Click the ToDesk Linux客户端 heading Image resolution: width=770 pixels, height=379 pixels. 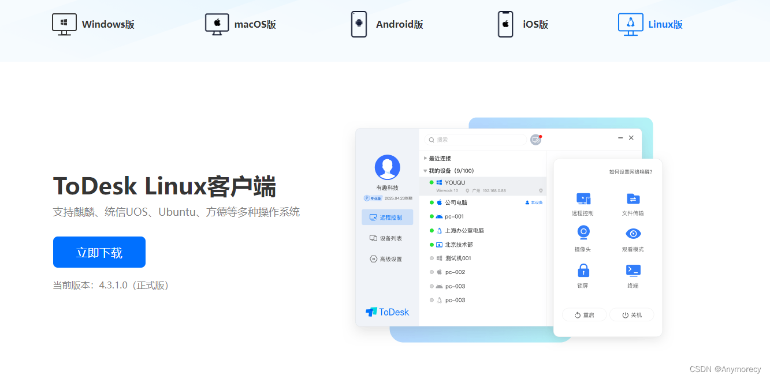pos(165,186)
